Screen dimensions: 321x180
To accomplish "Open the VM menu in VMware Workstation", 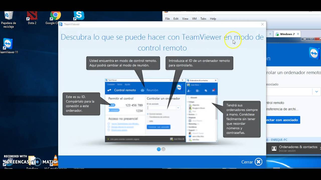I will click(x=194, y=19).
